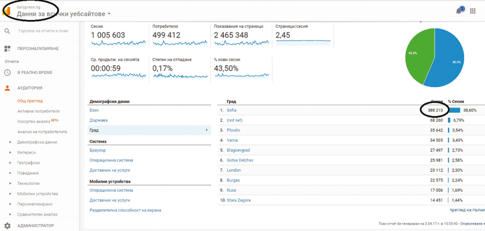
Task: Click the В реално време clock icon
Action: [x=7, y=72]
